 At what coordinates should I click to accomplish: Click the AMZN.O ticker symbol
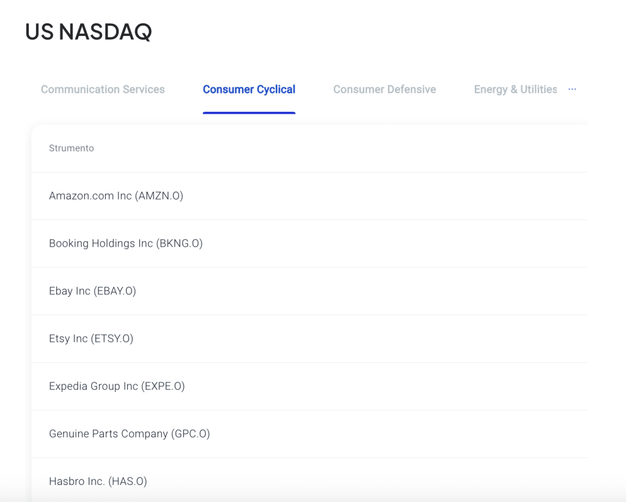(x=159, y=196)
